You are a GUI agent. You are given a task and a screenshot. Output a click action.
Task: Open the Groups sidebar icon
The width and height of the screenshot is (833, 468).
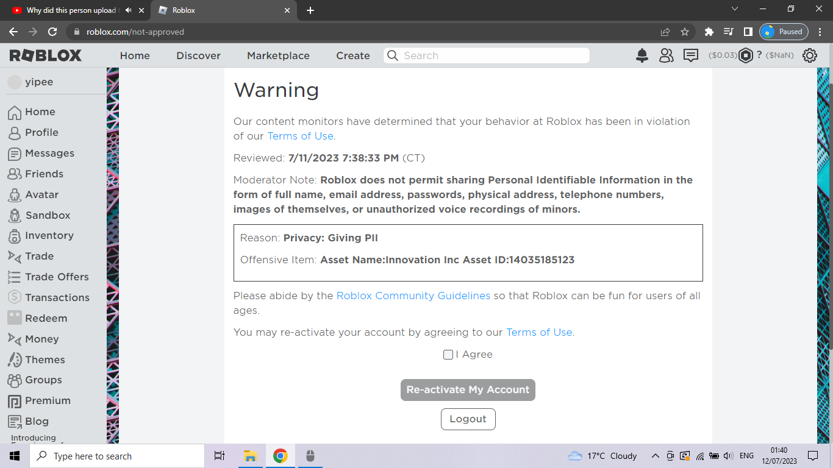15,380
